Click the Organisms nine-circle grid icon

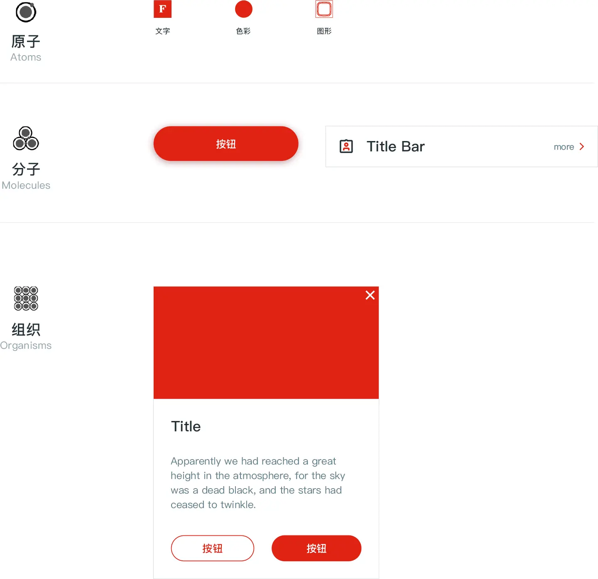(x=26, y=298)
